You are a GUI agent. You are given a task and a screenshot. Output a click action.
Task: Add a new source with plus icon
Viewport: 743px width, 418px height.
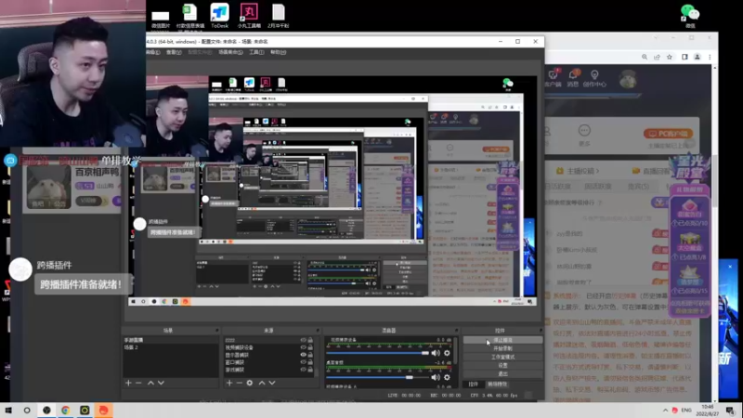[x=229, y=383]
